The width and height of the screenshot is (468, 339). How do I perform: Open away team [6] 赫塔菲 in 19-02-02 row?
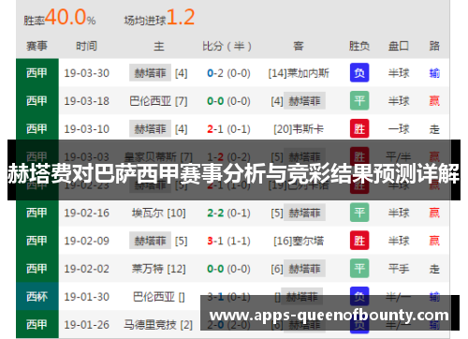298,269
